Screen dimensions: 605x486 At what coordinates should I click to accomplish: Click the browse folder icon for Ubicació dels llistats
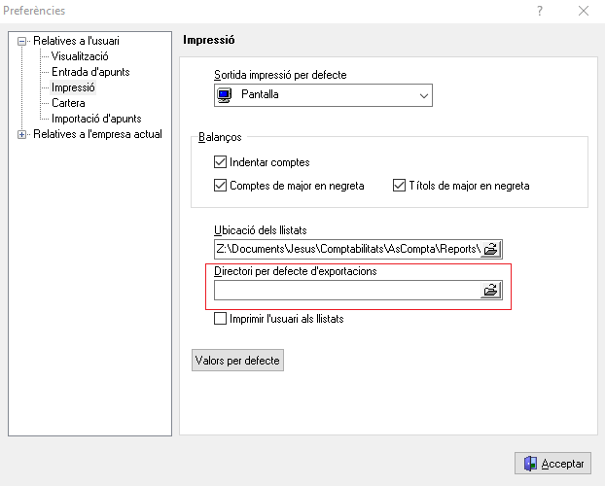(x=491, y=249)
